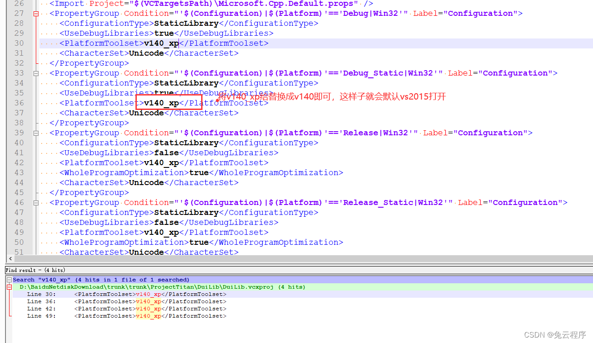Click StaticLibrary value on line 40
The height and width of the screenshot is (343, 593).
pyautogui.click(x=186, y=143)
